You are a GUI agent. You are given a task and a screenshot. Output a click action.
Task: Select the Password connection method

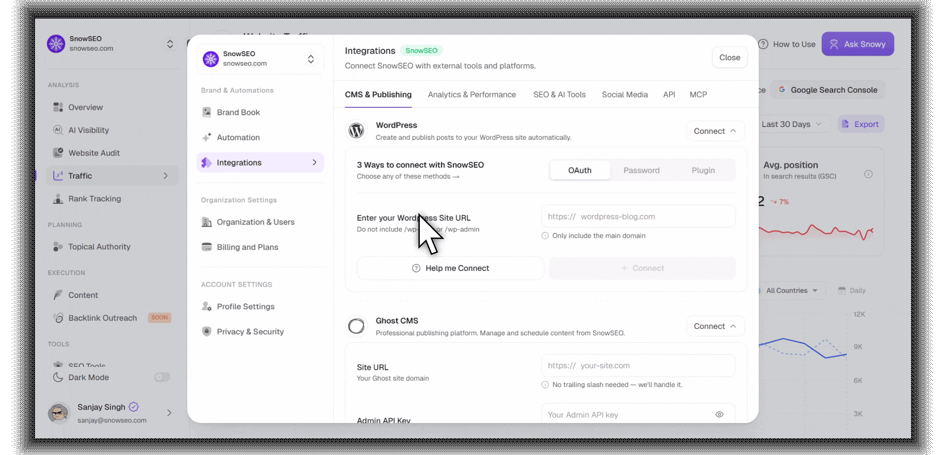[x=642, y=170]
